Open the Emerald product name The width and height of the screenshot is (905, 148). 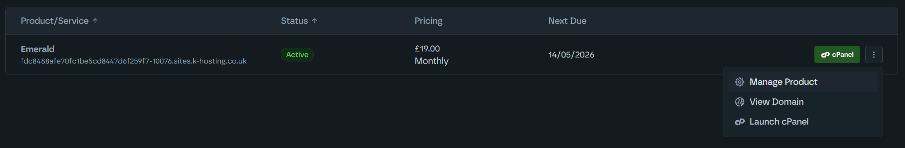coord(38,49)
